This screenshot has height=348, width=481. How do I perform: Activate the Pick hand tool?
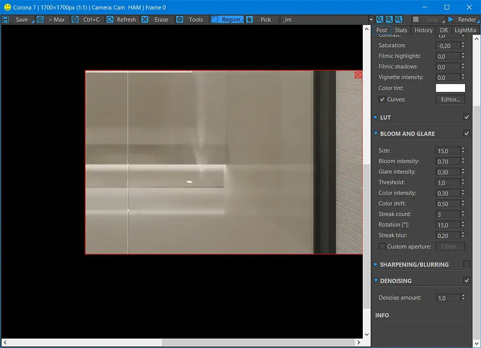(x=250, y=19)
